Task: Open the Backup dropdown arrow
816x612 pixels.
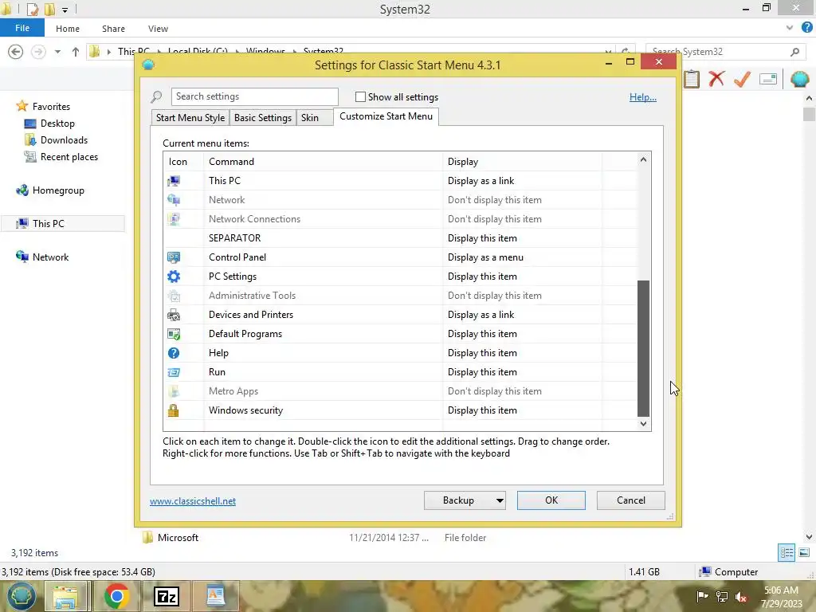Action: coord(499,500)
